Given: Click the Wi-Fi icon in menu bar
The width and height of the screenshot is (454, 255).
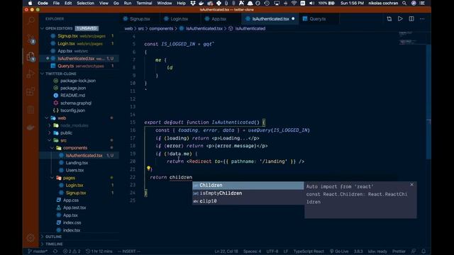Looking at the screenshot, I should pyautogui.click(x=294, y=3).
